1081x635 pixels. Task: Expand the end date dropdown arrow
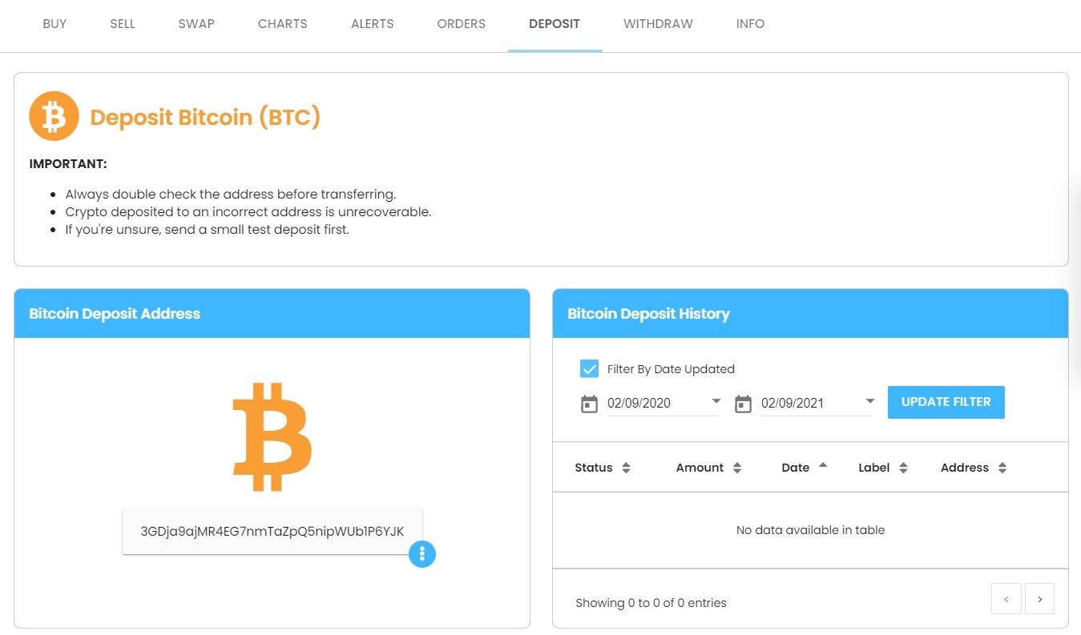(x=869, y=402)
